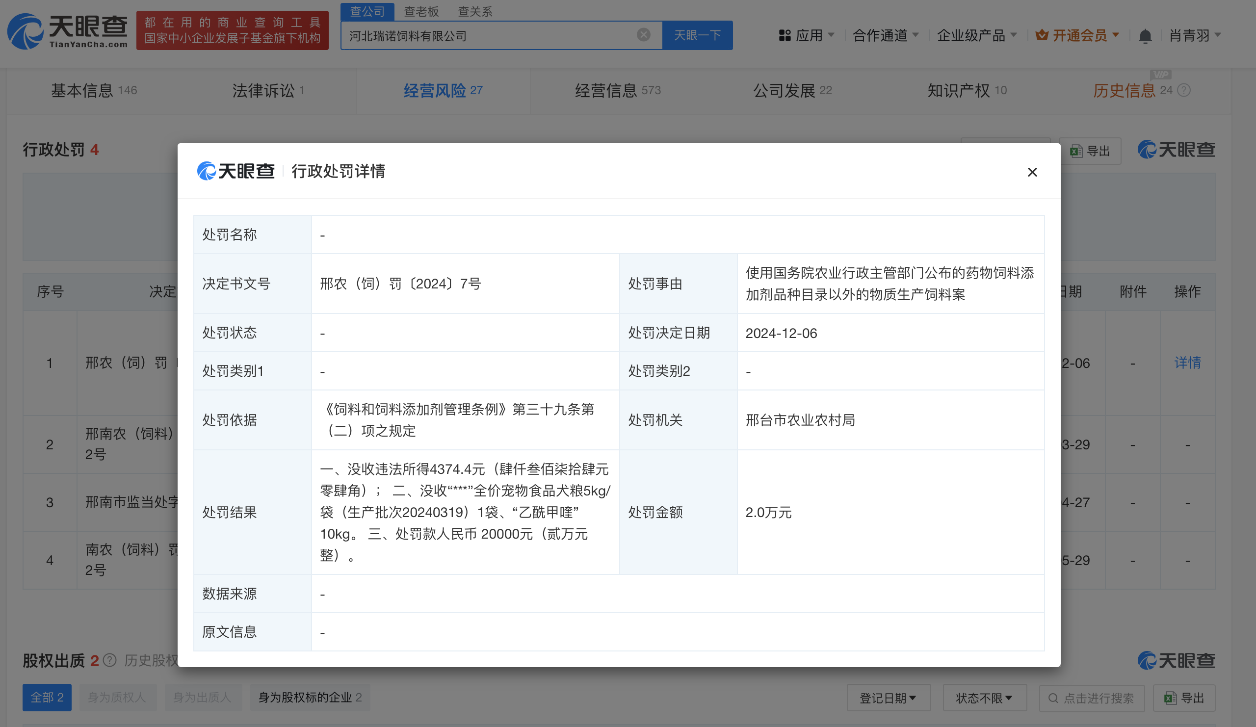Open the 基本信息 tab
1256x727 pixels.
point(94,90)
